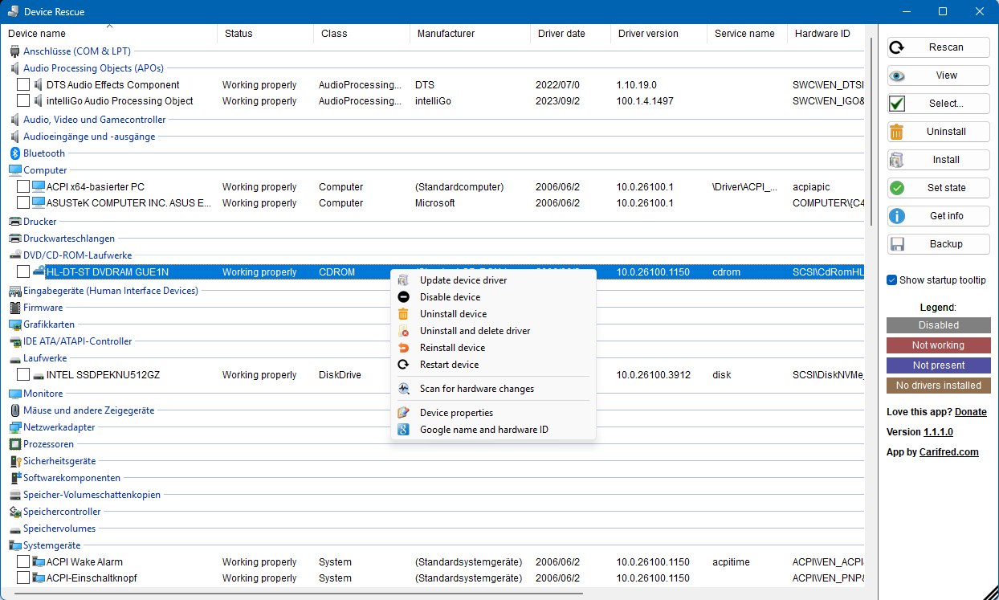The image size is (999, 600).
Task: Choose Uninstall and delete driver
Action: pos(475,331)
